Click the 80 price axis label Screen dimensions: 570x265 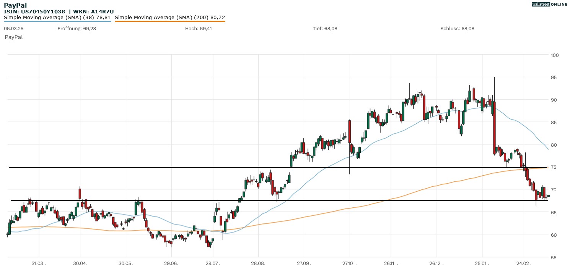coord(554,145)
